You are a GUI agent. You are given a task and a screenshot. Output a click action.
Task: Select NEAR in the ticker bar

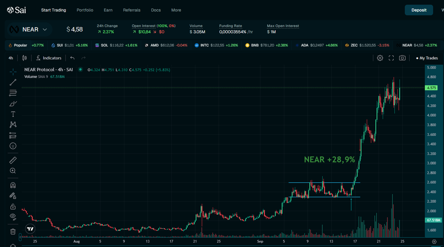[417, 45]
